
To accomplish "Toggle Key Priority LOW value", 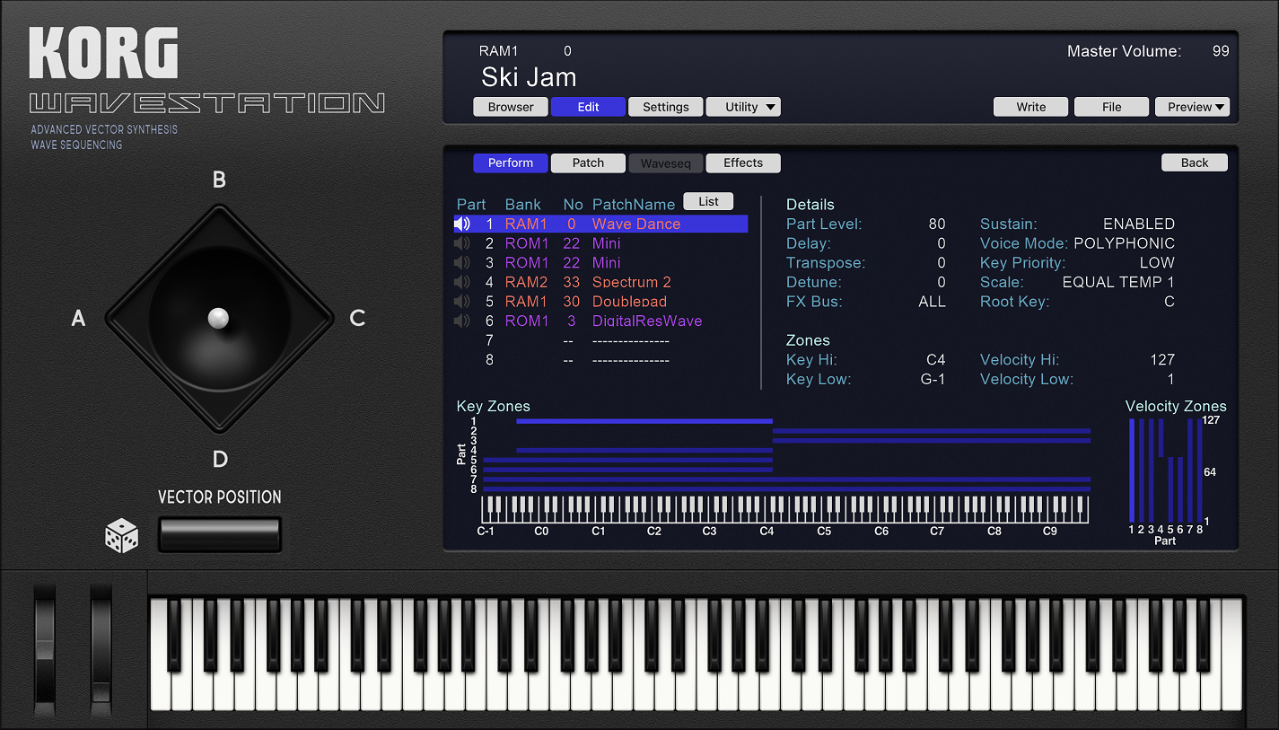I will 1156,263.
